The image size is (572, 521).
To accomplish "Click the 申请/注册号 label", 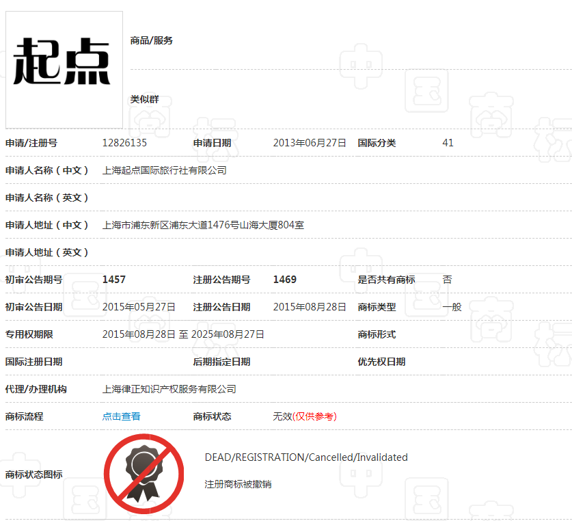I will (31, 143).
